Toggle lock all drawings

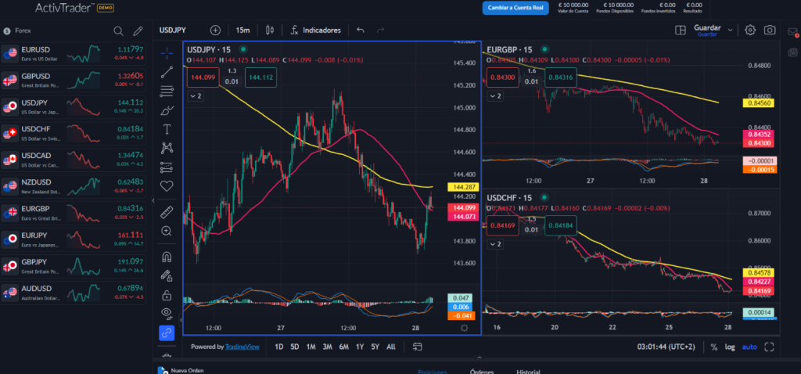click(x=166, y=295)
